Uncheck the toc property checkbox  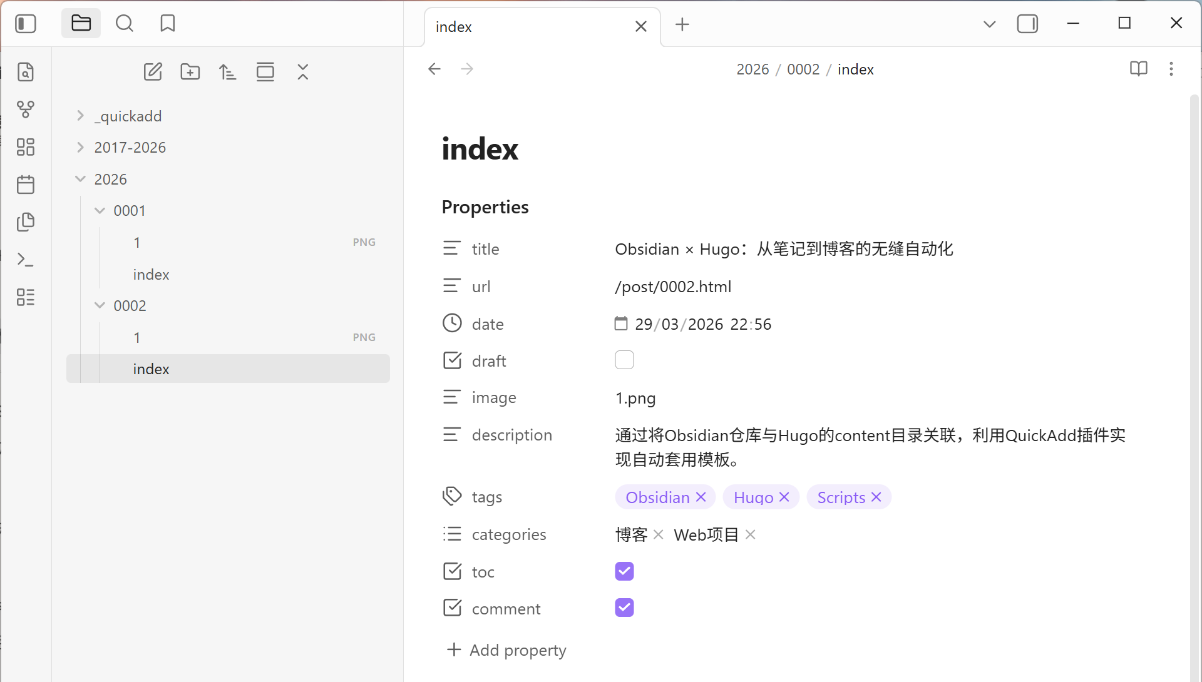click(624, 571)
